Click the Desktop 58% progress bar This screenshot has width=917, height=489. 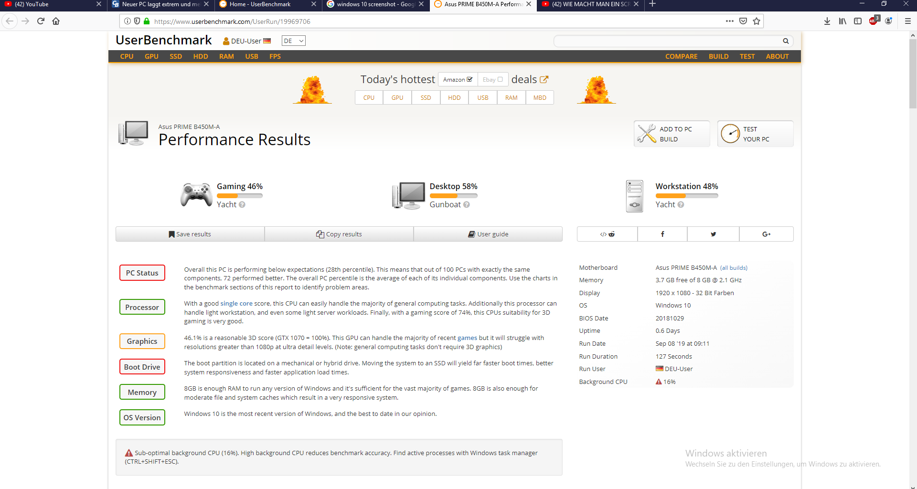click(x=453, y=196)
